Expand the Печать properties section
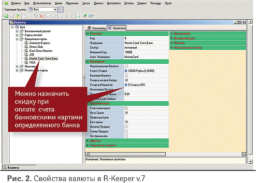This screenshot has height=183, width=256. [172, 43]
